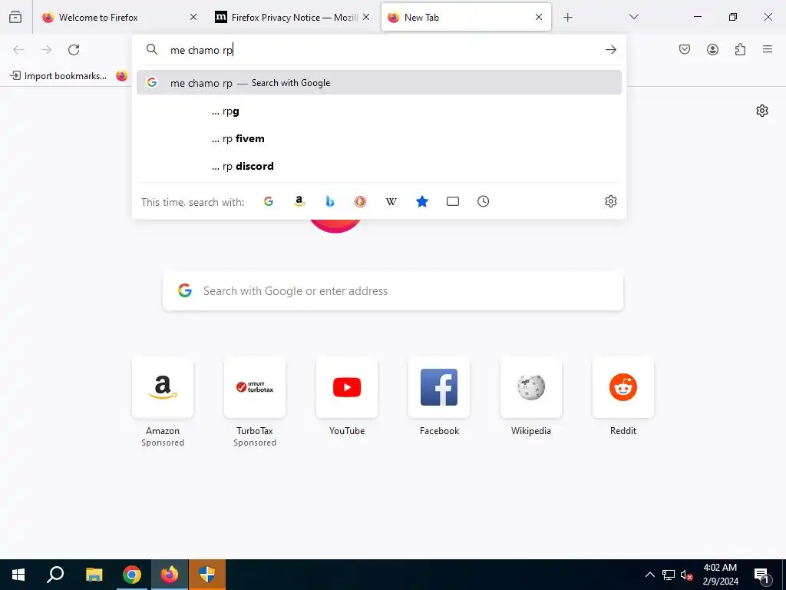The height and width of the screenshot is (590, 786).
Task: Search in browsing history
Action: pos(484,202)
